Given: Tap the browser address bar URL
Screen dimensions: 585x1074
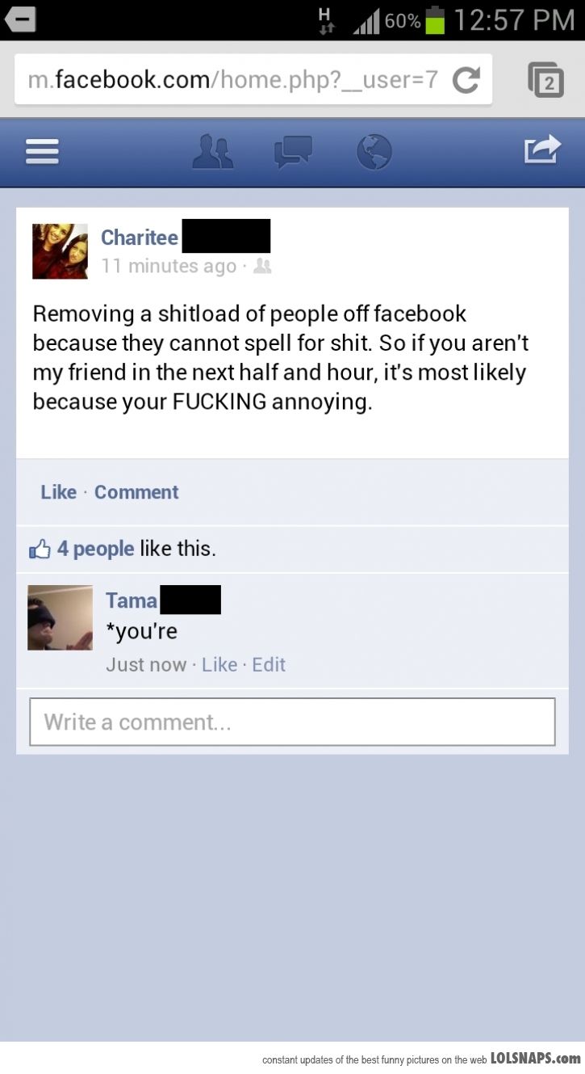Looking at the screenshot, I should 233,79.
